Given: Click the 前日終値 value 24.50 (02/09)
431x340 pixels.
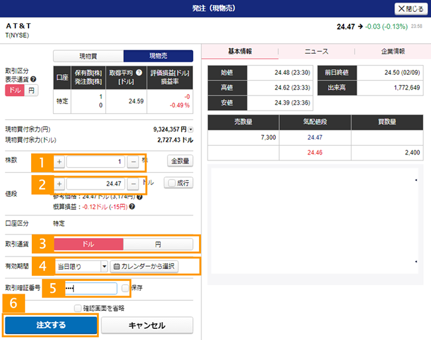Looking at the screenshot, I should point(402,72).
